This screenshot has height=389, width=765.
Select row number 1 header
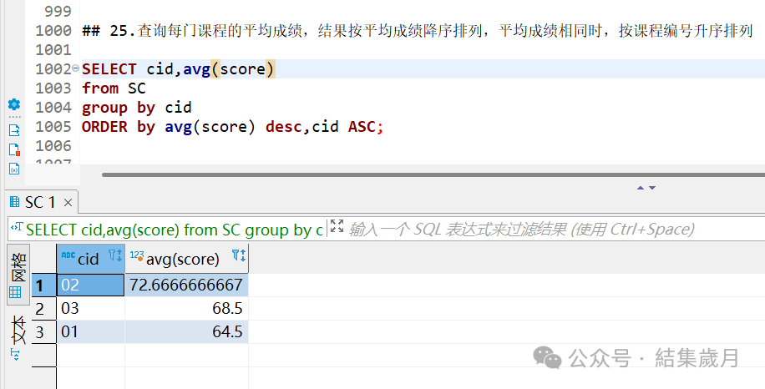pos(44,285)
